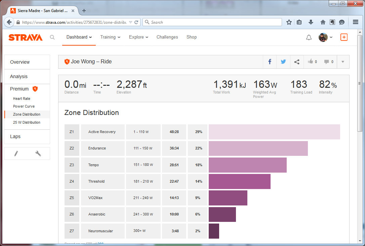Open the 25 W Distribution view
Image resolution: width=365 pixels, height=246 pixels.
click(x=27, y=122)
